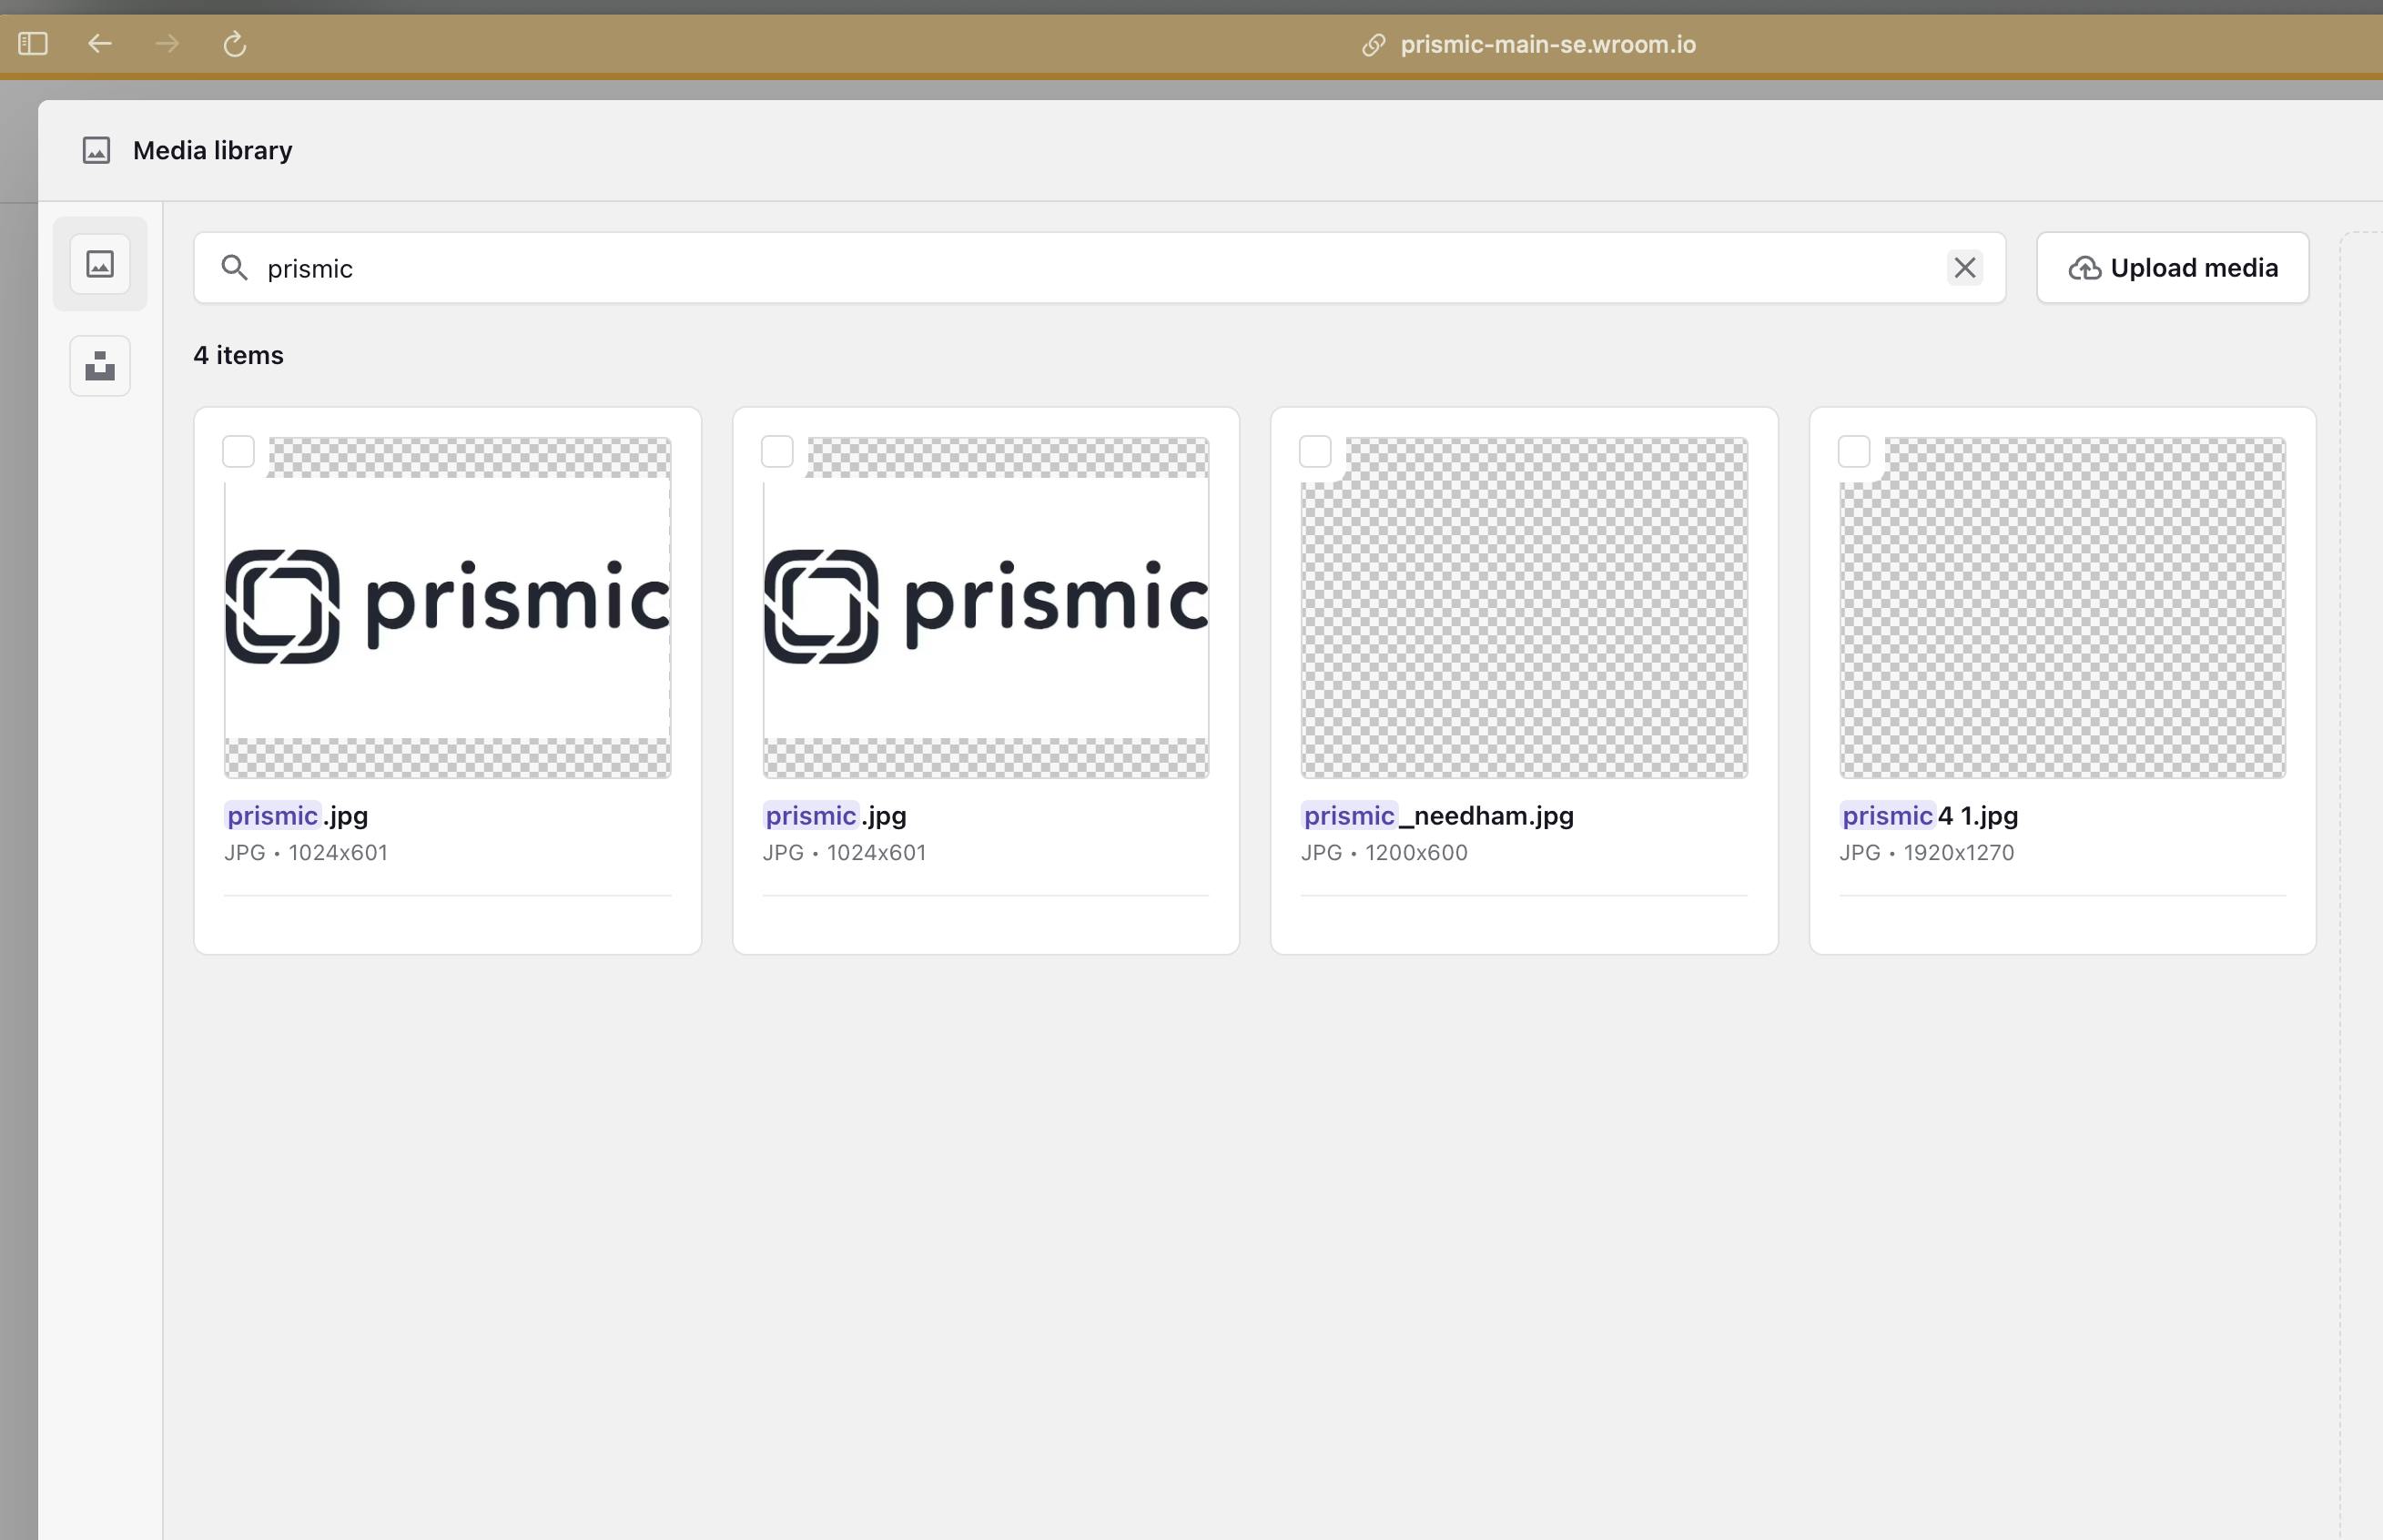
Task: Click the prismic-main-se.wroom.io address
Action: pos(1547,45)
